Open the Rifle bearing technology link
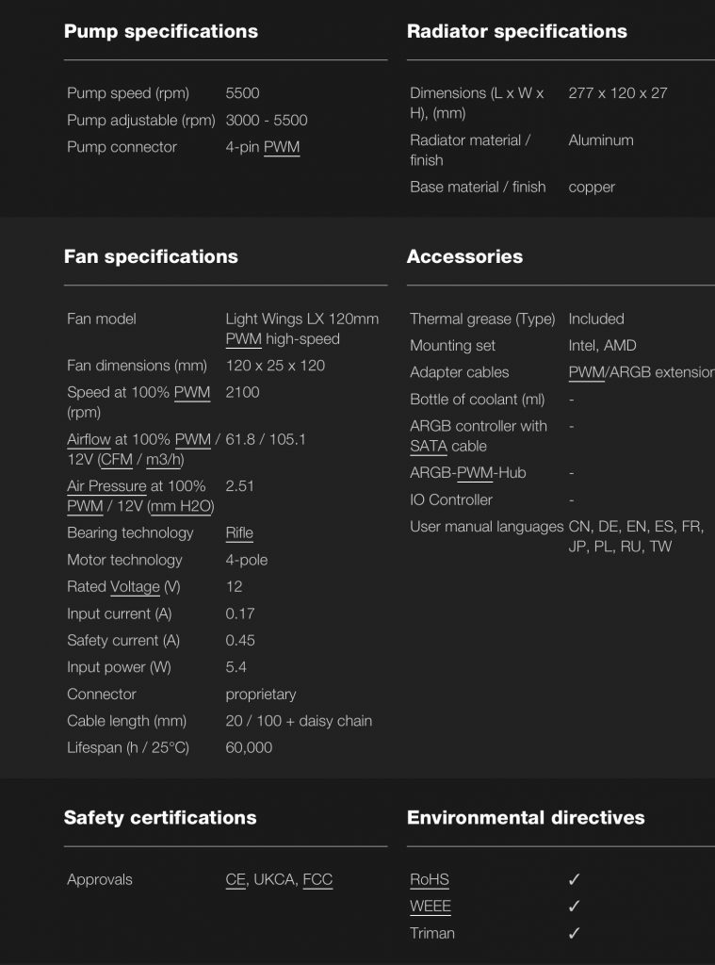 point(239,533)
